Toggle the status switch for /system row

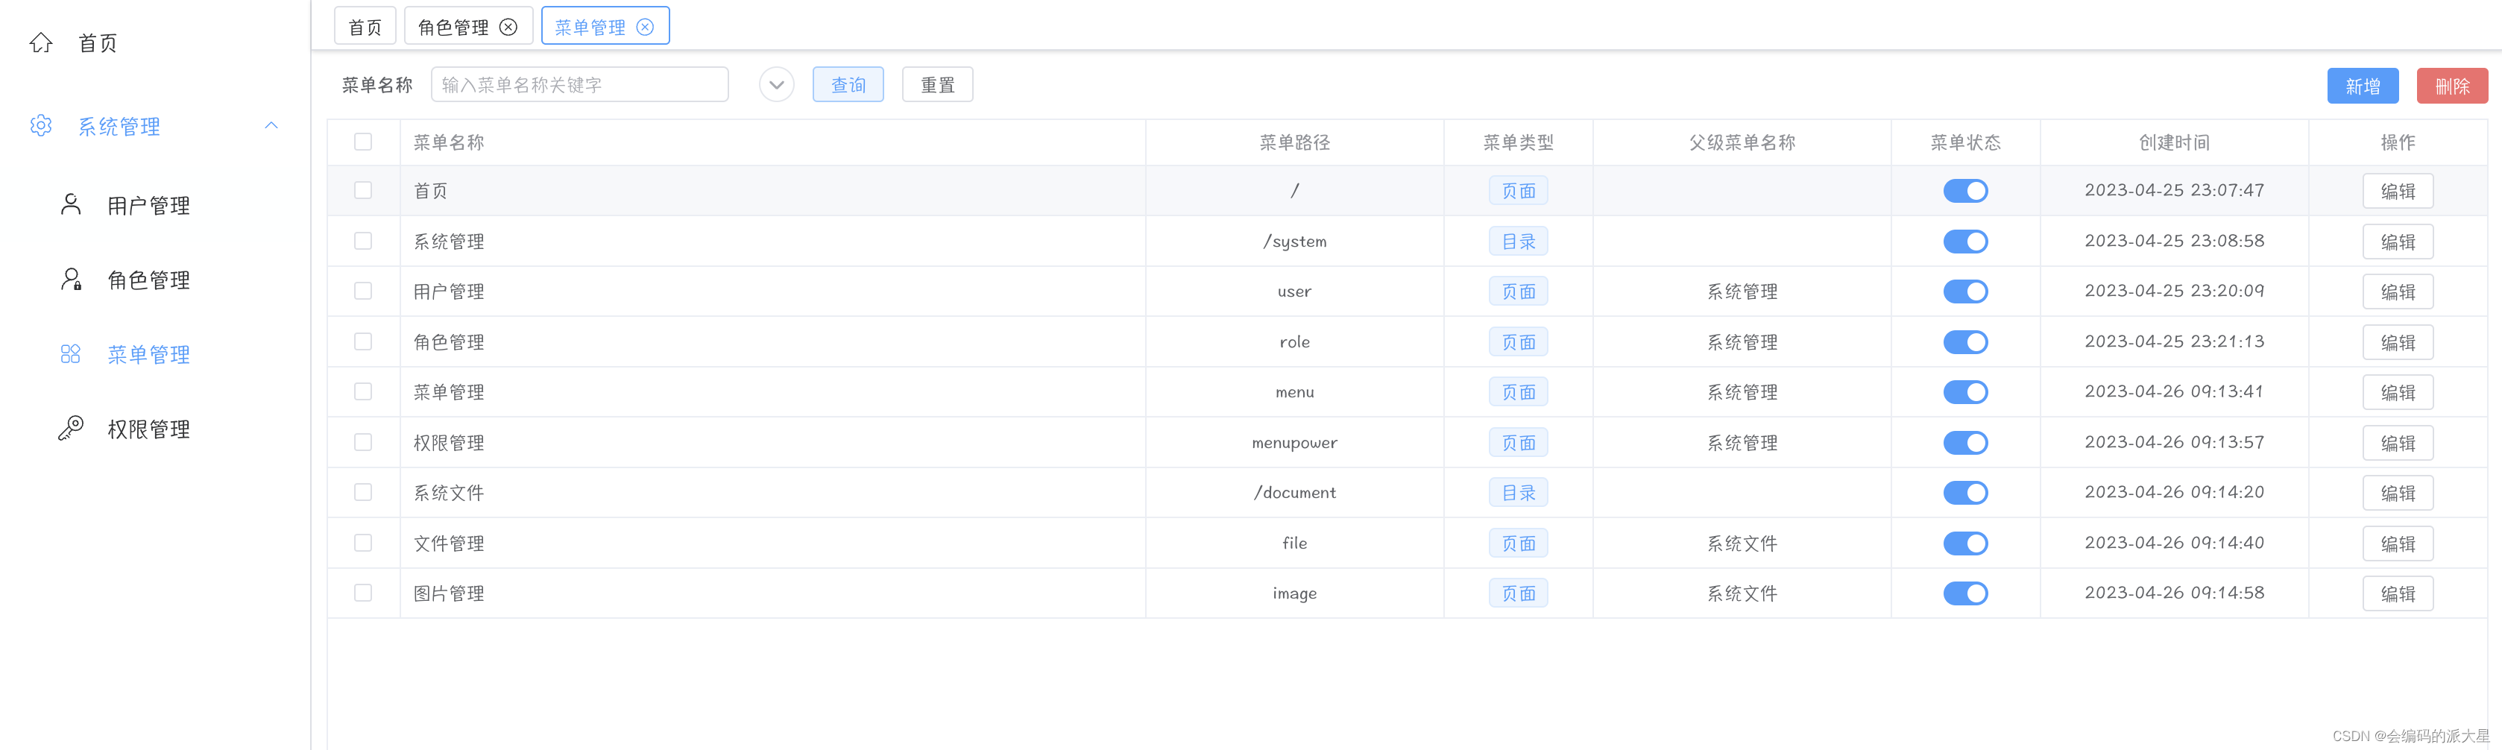tap(1965, 241)
